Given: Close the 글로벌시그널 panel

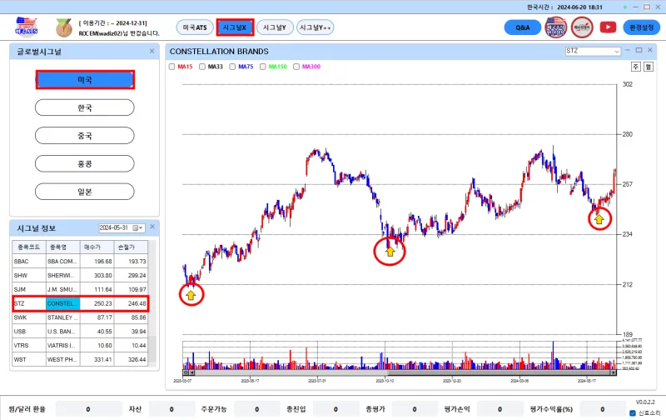Looking at the screenshot, I should [152, 51].
